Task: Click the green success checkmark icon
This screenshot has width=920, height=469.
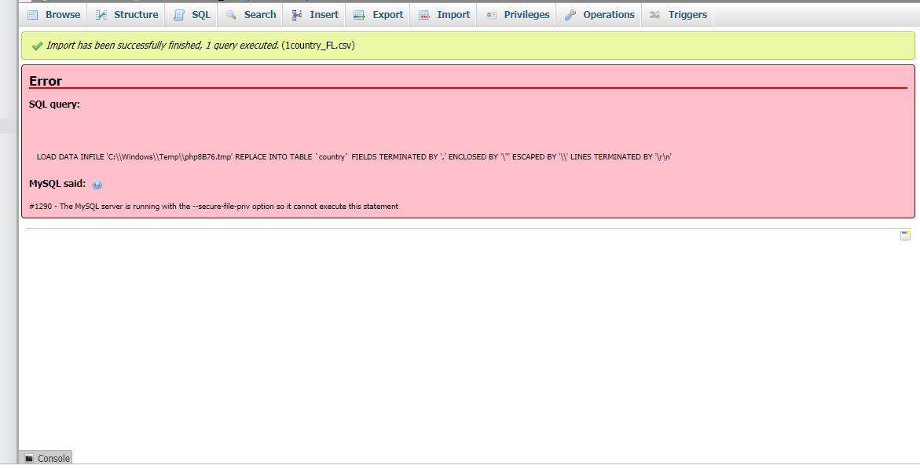Action: (x=37, y=46)
